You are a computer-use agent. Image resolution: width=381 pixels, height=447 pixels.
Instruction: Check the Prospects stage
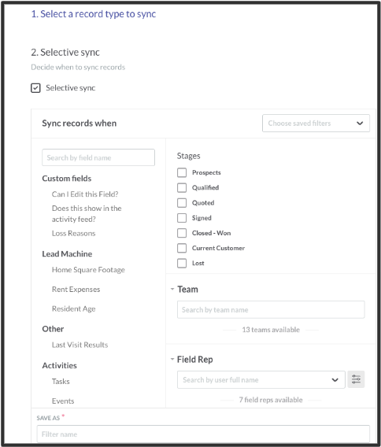pyautogui.click(x=182, y=172)
